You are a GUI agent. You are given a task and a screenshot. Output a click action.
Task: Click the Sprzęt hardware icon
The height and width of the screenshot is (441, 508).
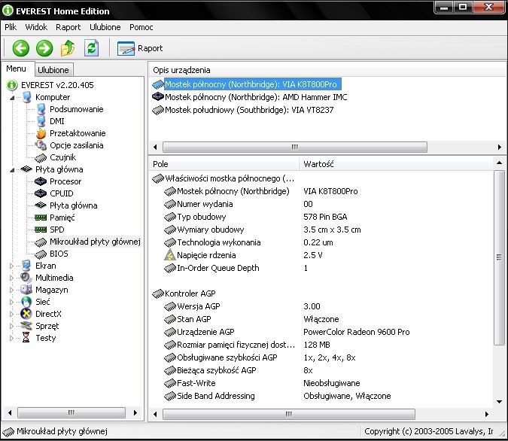point(26,326)
